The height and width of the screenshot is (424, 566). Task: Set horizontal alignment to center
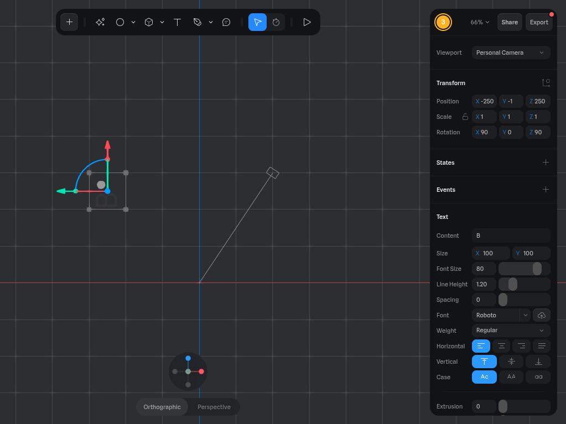501,346
